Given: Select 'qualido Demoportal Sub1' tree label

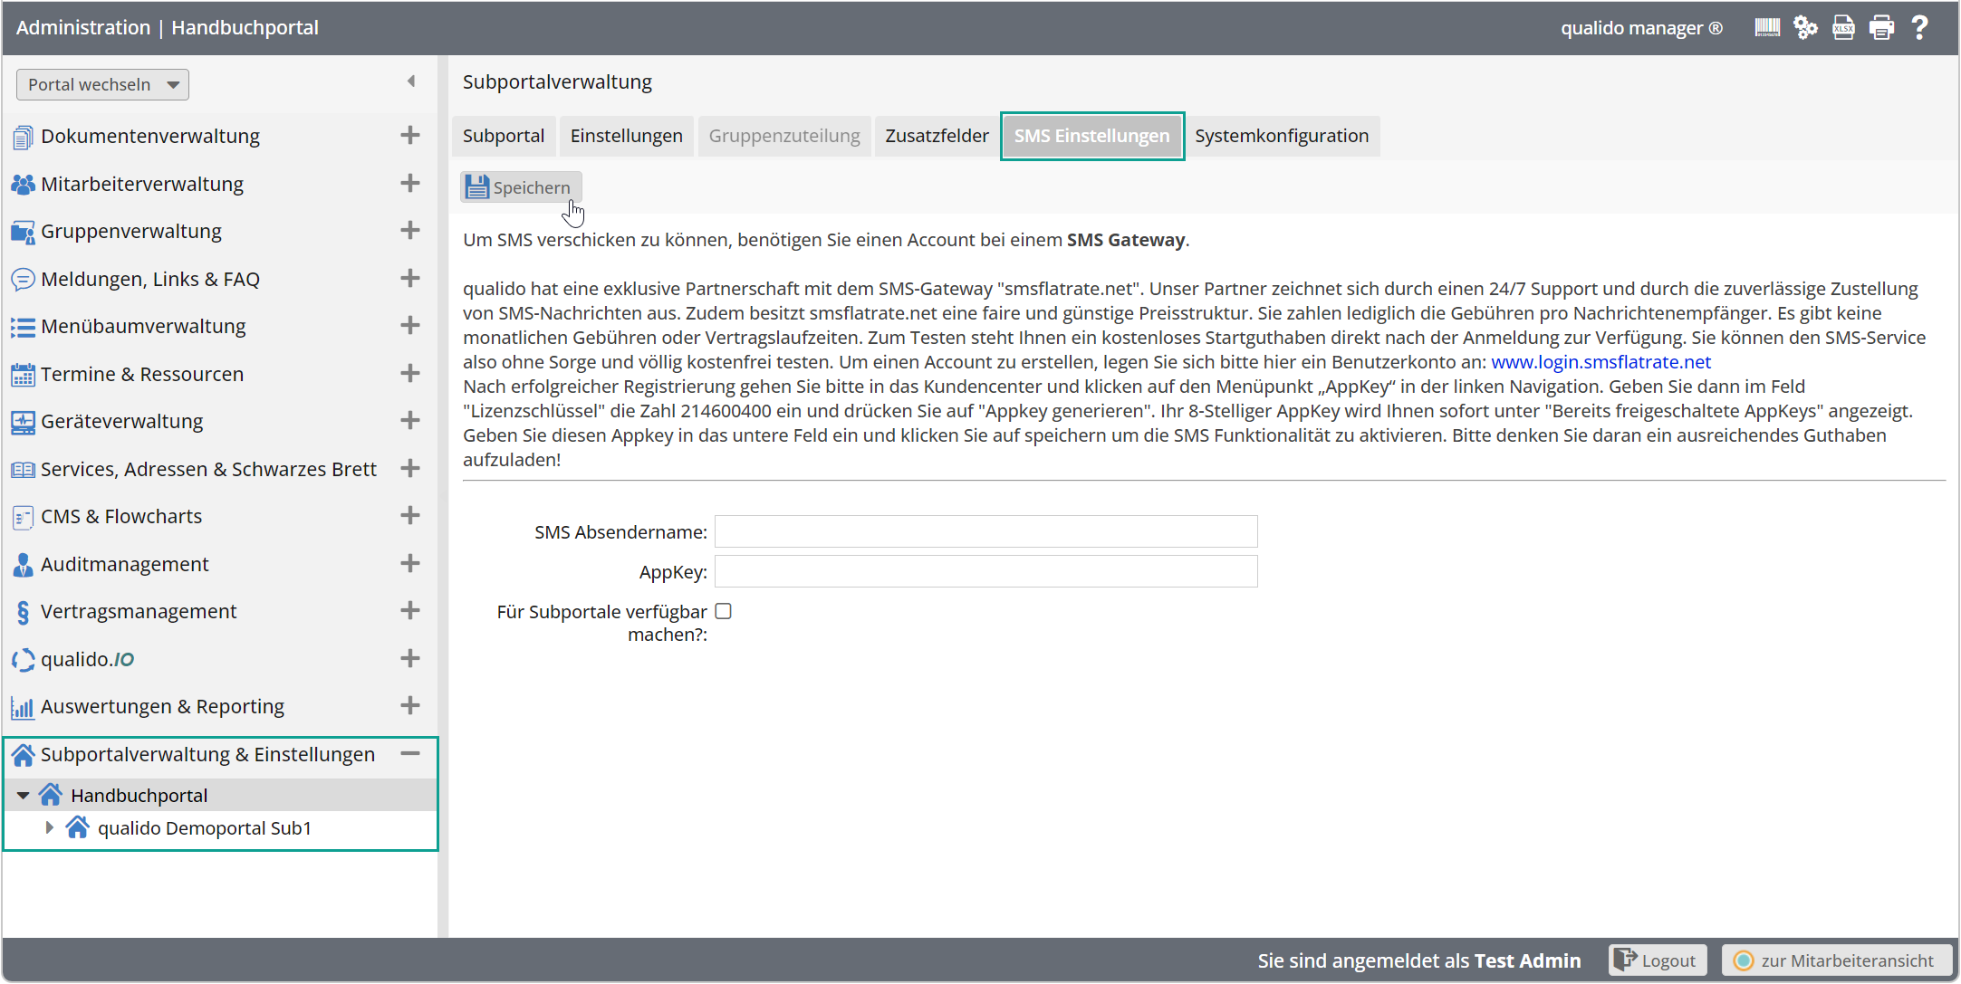Looking at the screenshot, I should (205, 828).
